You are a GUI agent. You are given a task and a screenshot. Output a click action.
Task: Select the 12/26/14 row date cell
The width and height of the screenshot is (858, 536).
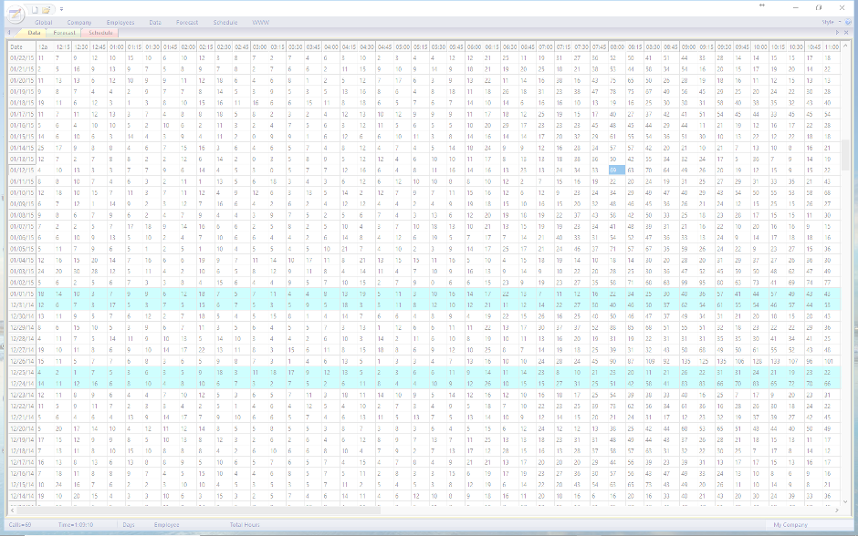(22, 362)
